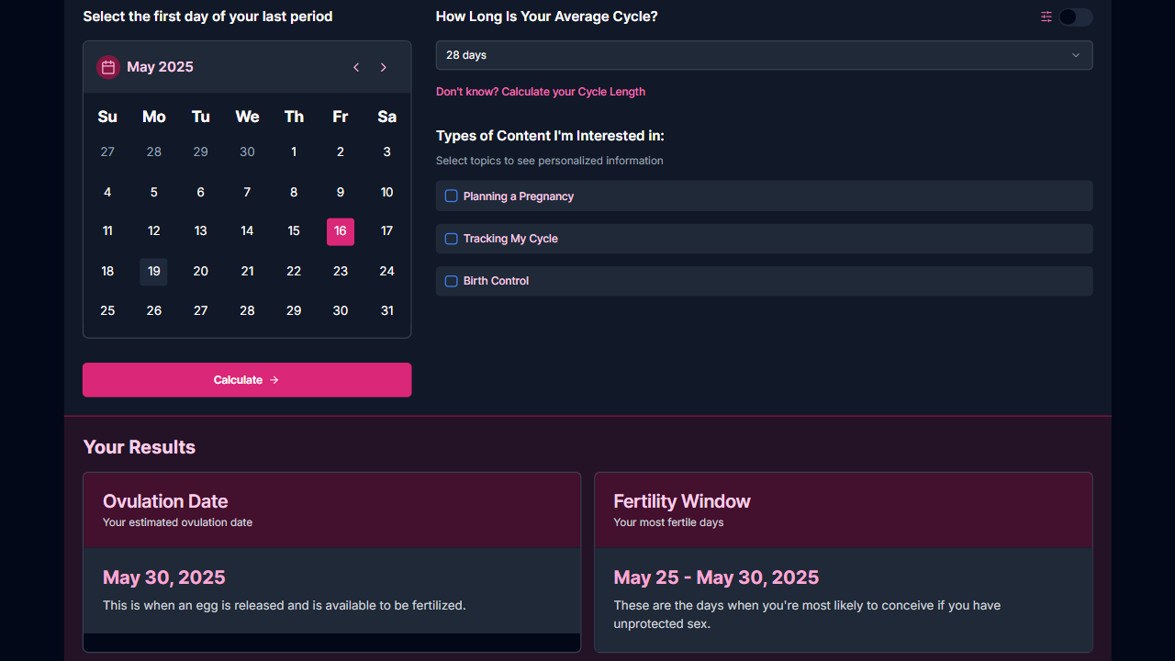Viewport: 1175px width, 661px height.
Task: Select May 19 on the calendar
Action: 153,271
